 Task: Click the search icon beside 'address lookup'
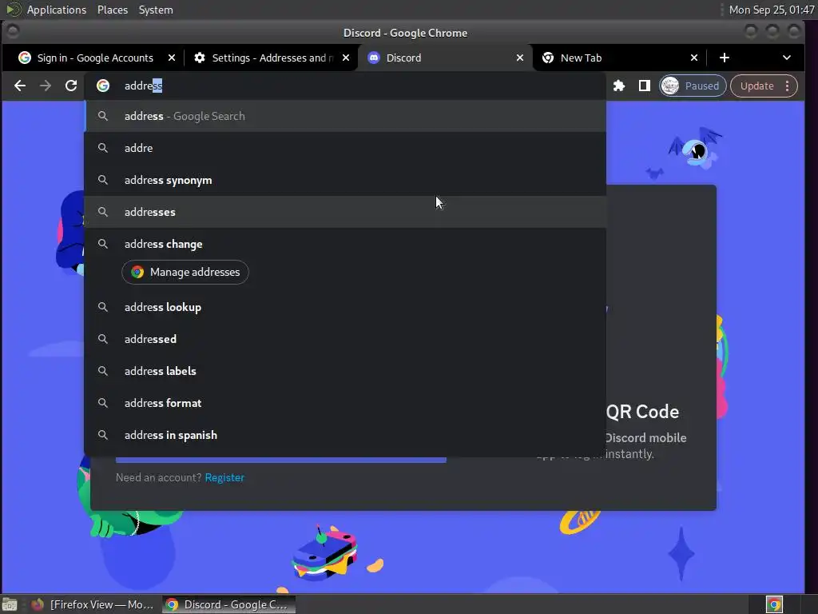click(x=103, y=307)
